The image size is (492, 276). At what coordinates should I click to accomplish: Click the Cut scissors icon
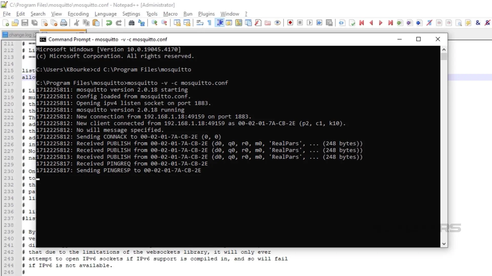(76, 23)
